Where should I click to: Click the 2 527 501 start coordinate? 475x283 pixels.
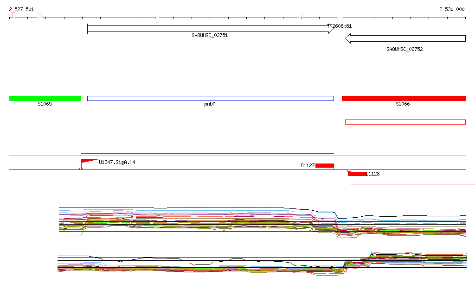pyautogui.click(x=21, y=9)
